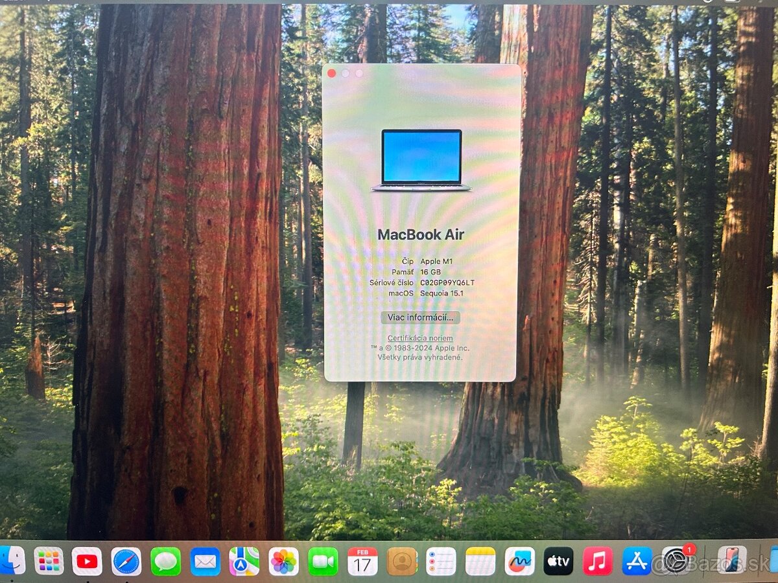Click the Sequoia 15.1 macOS version
This screenshot has height=583, width=778.
point(442,293)
